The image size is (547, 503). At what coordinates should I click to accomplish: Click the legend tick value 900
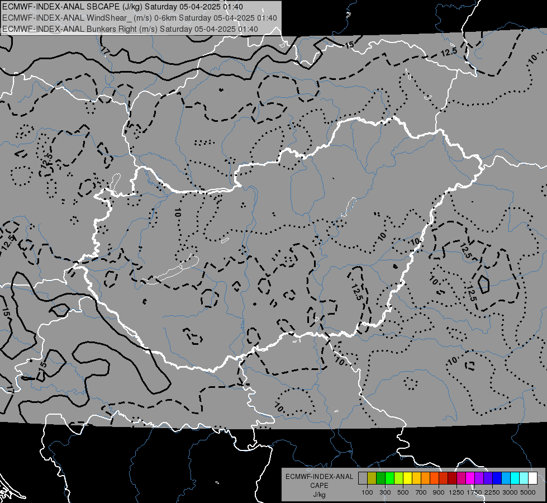click(x=439, y=492)
